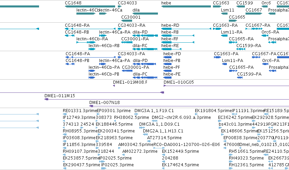Click the CG1667 gene label

click(254, 10)
